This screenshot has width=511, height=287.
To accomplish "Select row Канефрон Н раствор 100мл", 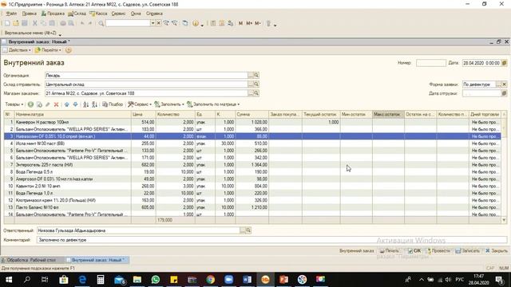I will 252,122.
